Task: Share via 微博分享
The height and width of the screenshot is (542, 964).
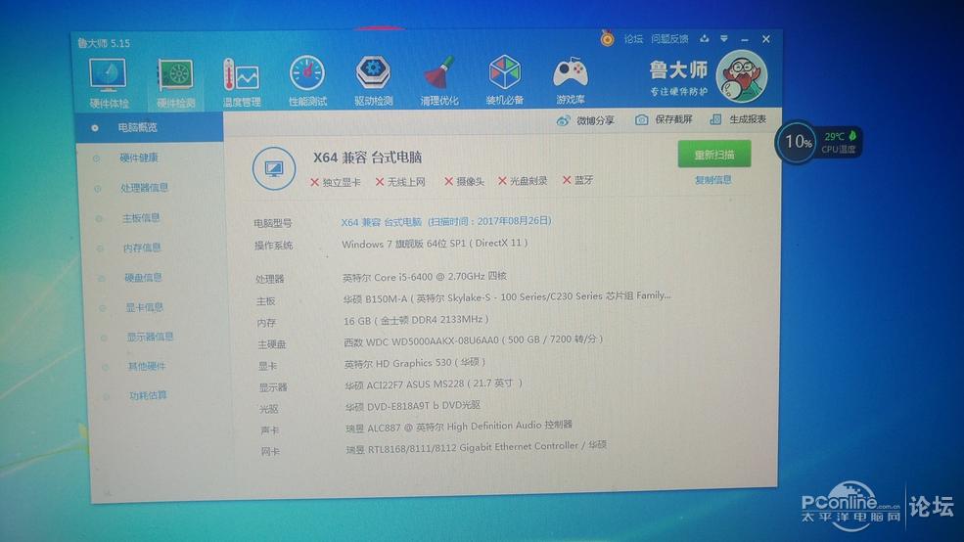Action: tap(585, 120)
